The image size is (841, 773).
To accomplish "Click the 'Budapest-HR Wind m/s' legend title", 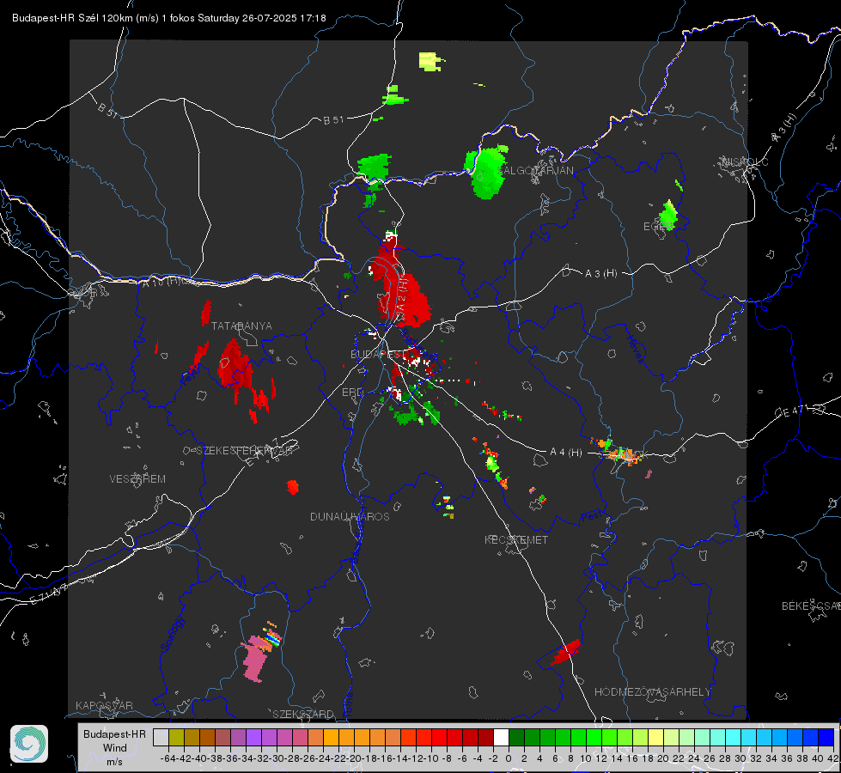I will (x=115, y=747).
